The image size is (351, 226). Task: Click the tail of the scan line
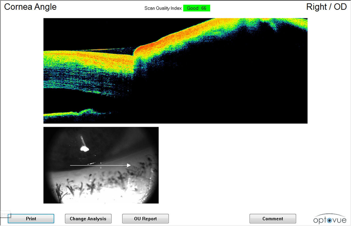[x=71, y=165]
